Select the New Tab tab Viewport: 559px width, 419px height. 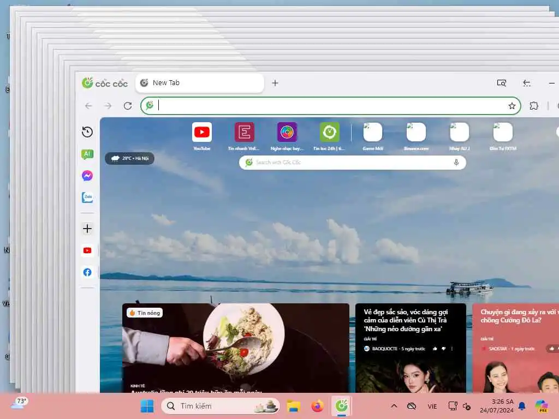(x=200, y=83)
